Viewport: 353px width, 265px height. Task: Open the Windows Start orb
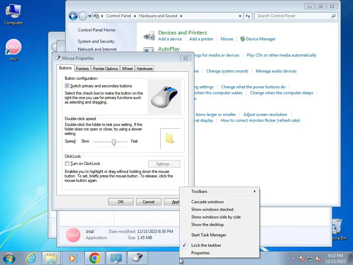9,258
